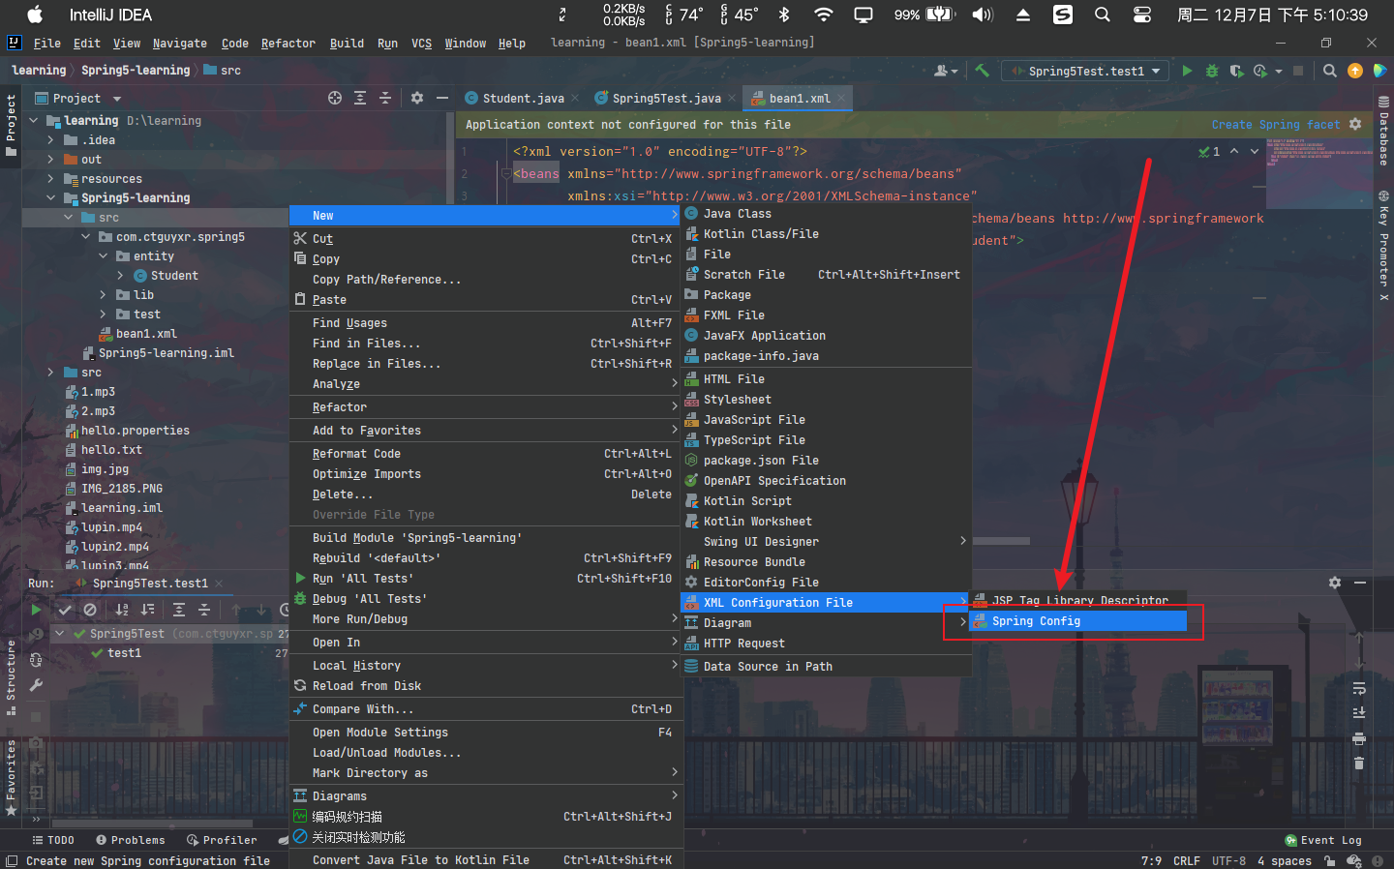Select Kotlin Class/File in the New submenu
Image resolution: width=1394 pixels, height=869 pixels.
[x=827, y=233]
